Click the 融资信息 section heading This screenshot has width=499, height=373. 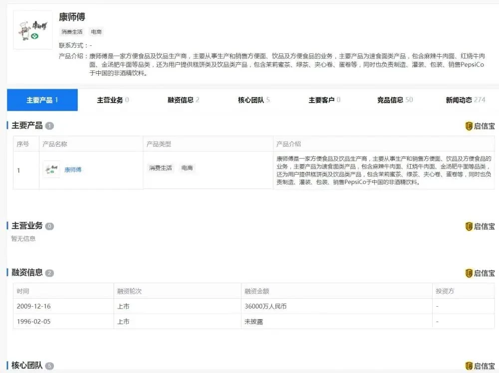(x=27, y=272)
